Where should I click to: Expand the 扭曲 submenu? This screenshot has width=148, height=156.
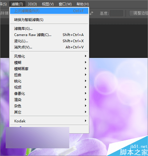(49, 75)
